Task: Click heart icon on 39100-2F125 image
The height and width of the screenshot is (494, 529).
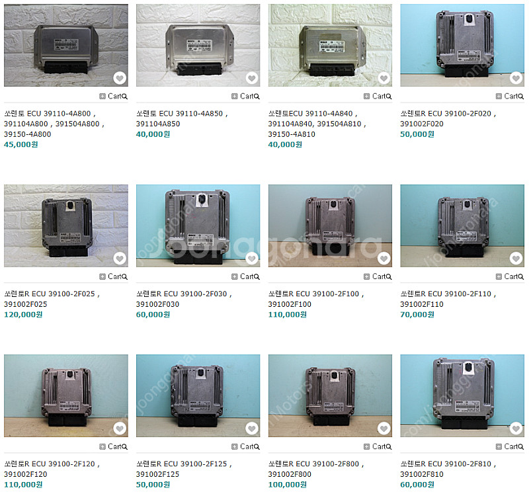Action: tap(252, 429)
